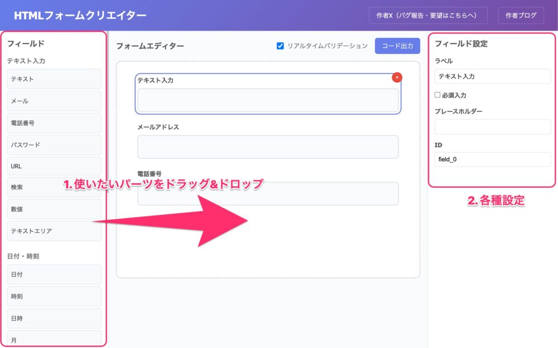Remove the テキスト入力 field with red X
This screenshot has width=558, height=348.
pos(397,77)
